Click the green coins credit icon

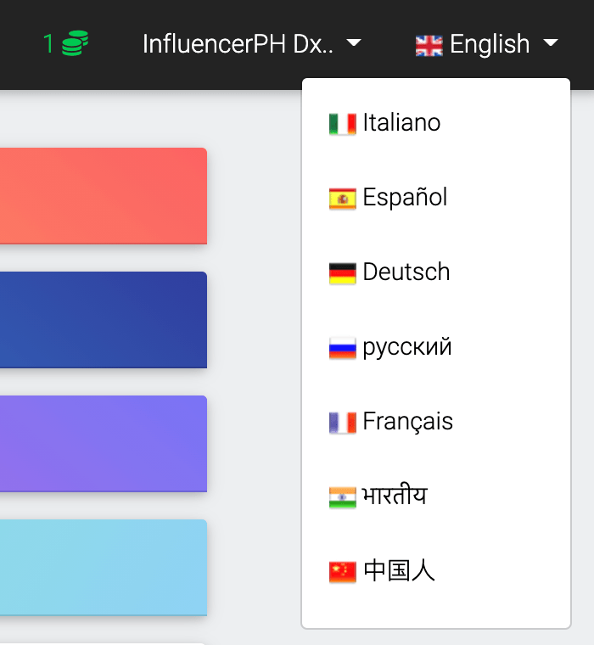click(x=76, y=43)
